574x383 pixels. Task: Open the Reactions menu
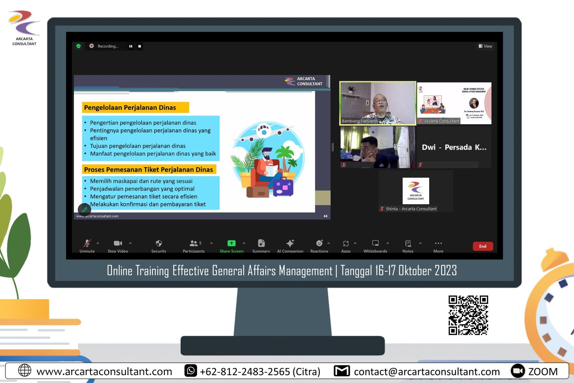(x=319, y=244)
